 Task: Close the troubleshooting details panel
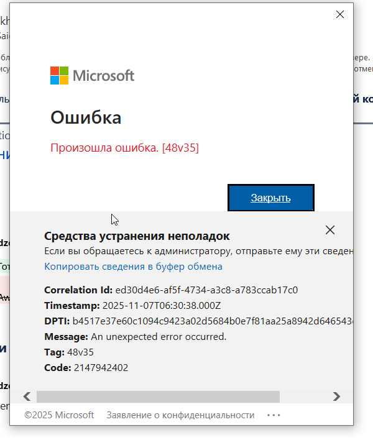(x=330, y=230)
